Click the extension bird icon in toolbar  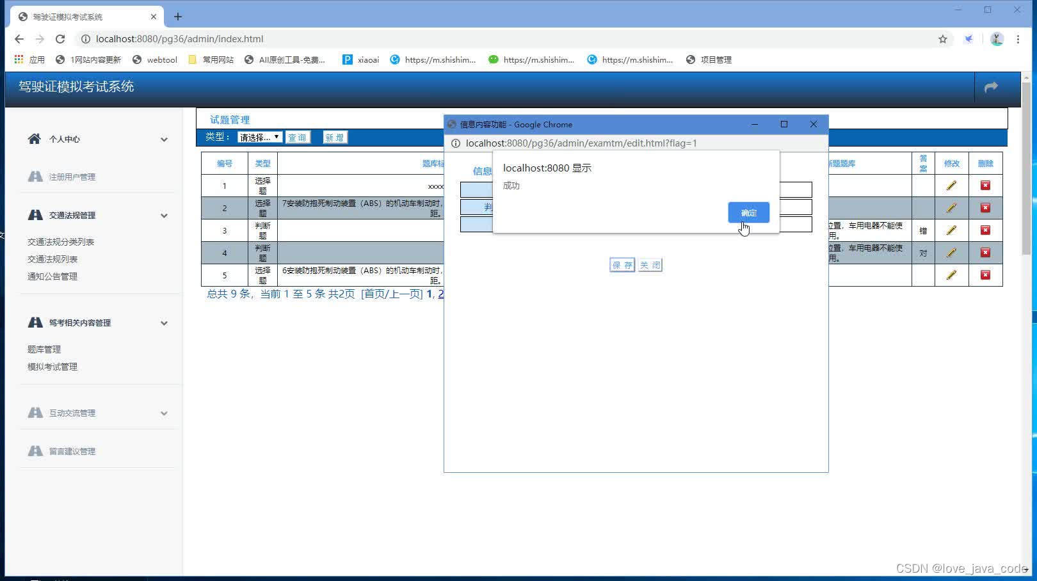(969, 39)
